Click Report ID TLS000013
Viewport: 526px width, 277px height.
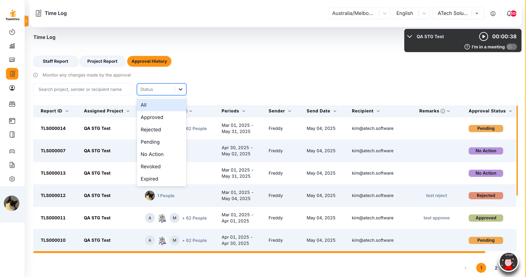53,173
